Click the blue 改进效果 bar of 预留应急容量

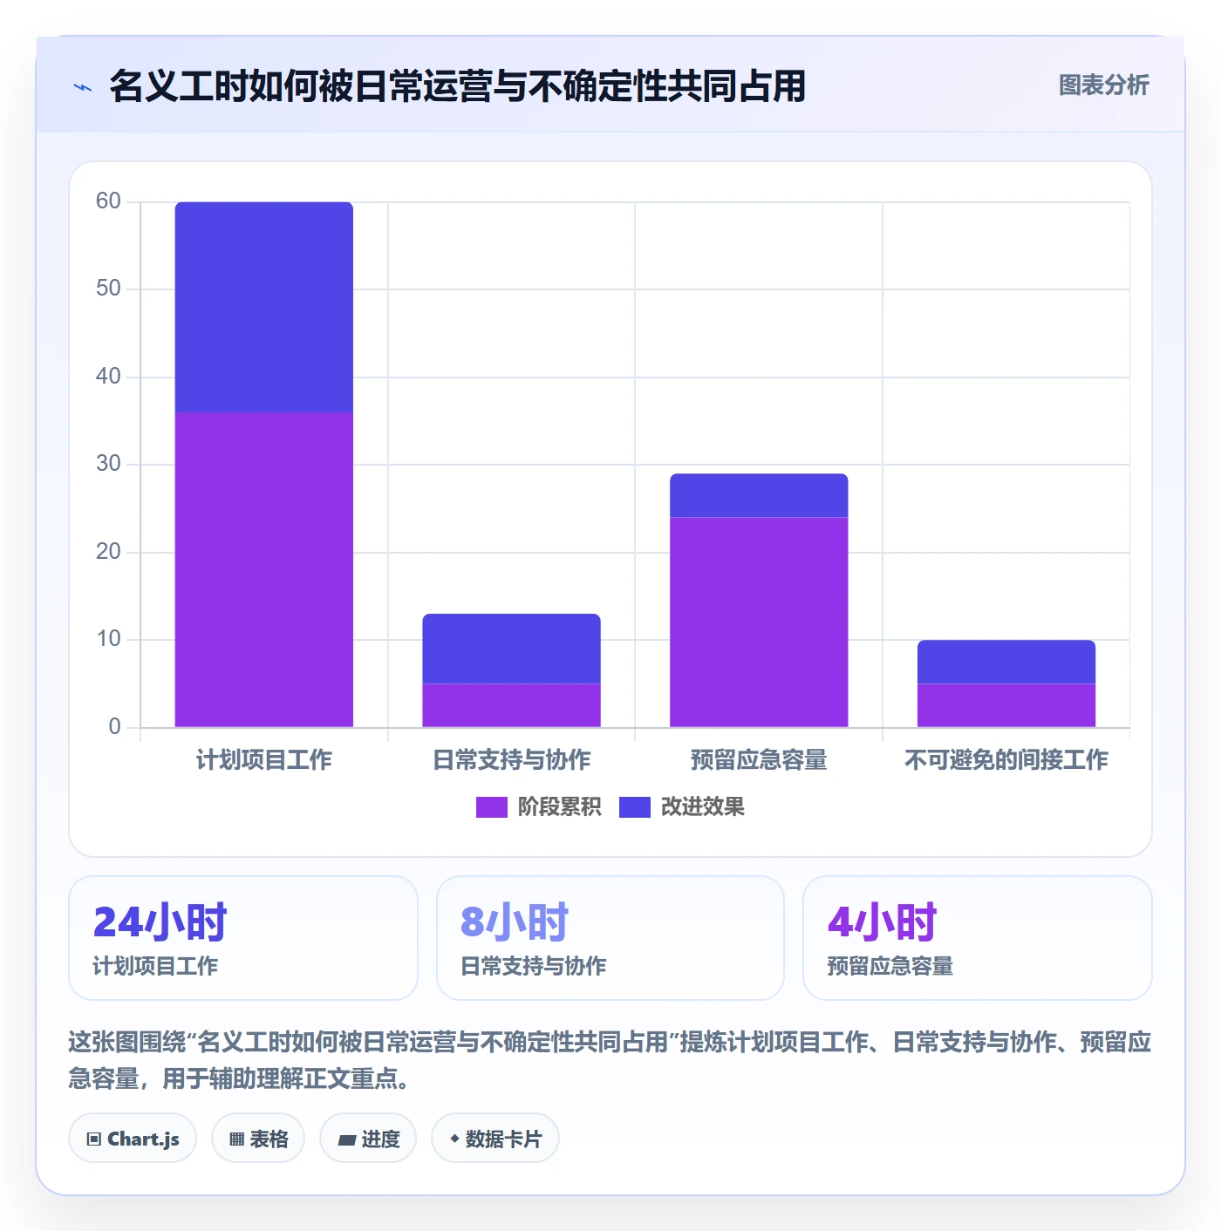click(x=759, y=495)
